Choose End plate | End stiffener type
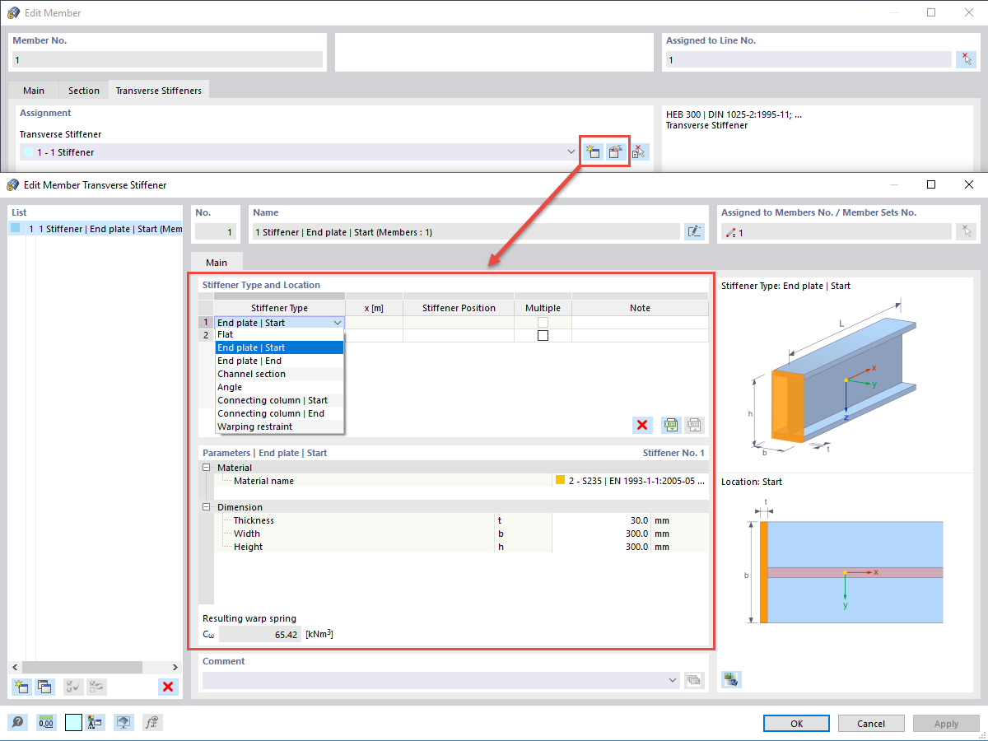988x741 pixels. (x=279, y=361)
